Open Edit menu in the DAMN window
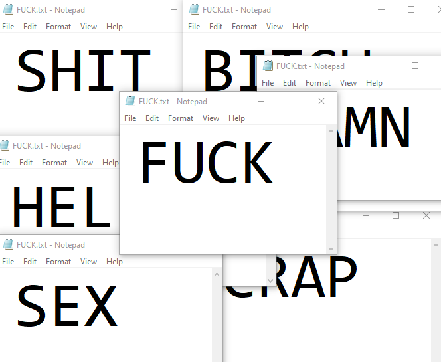This screenshot has width=441, height=362. click(x=290, y=83)
